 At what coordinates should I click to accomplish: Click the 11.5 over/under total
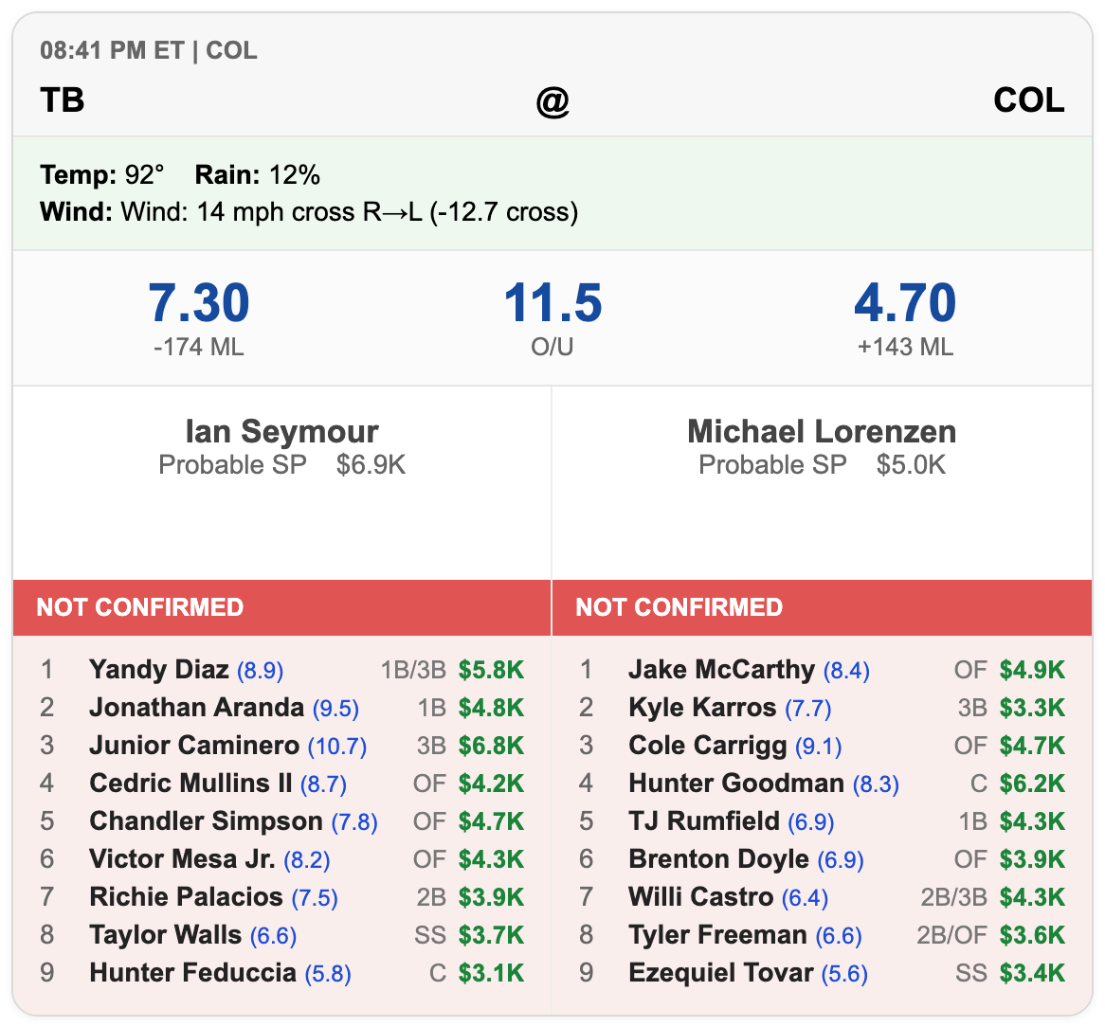click(552, 303)
